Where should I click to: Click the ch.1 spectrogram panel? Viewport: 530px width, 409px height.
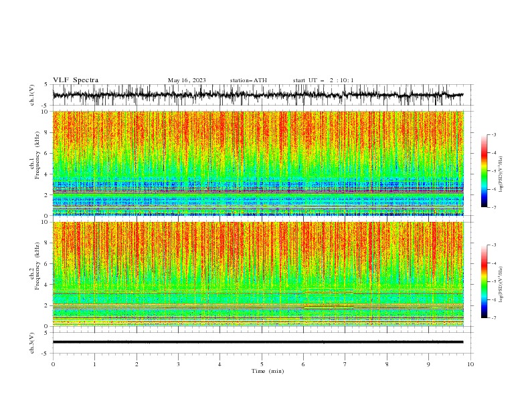pos(258,163)
